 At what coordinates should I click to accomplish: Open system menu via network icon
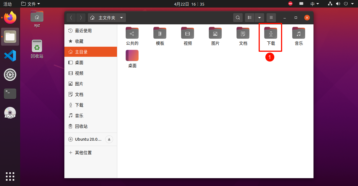pos(330,4)
